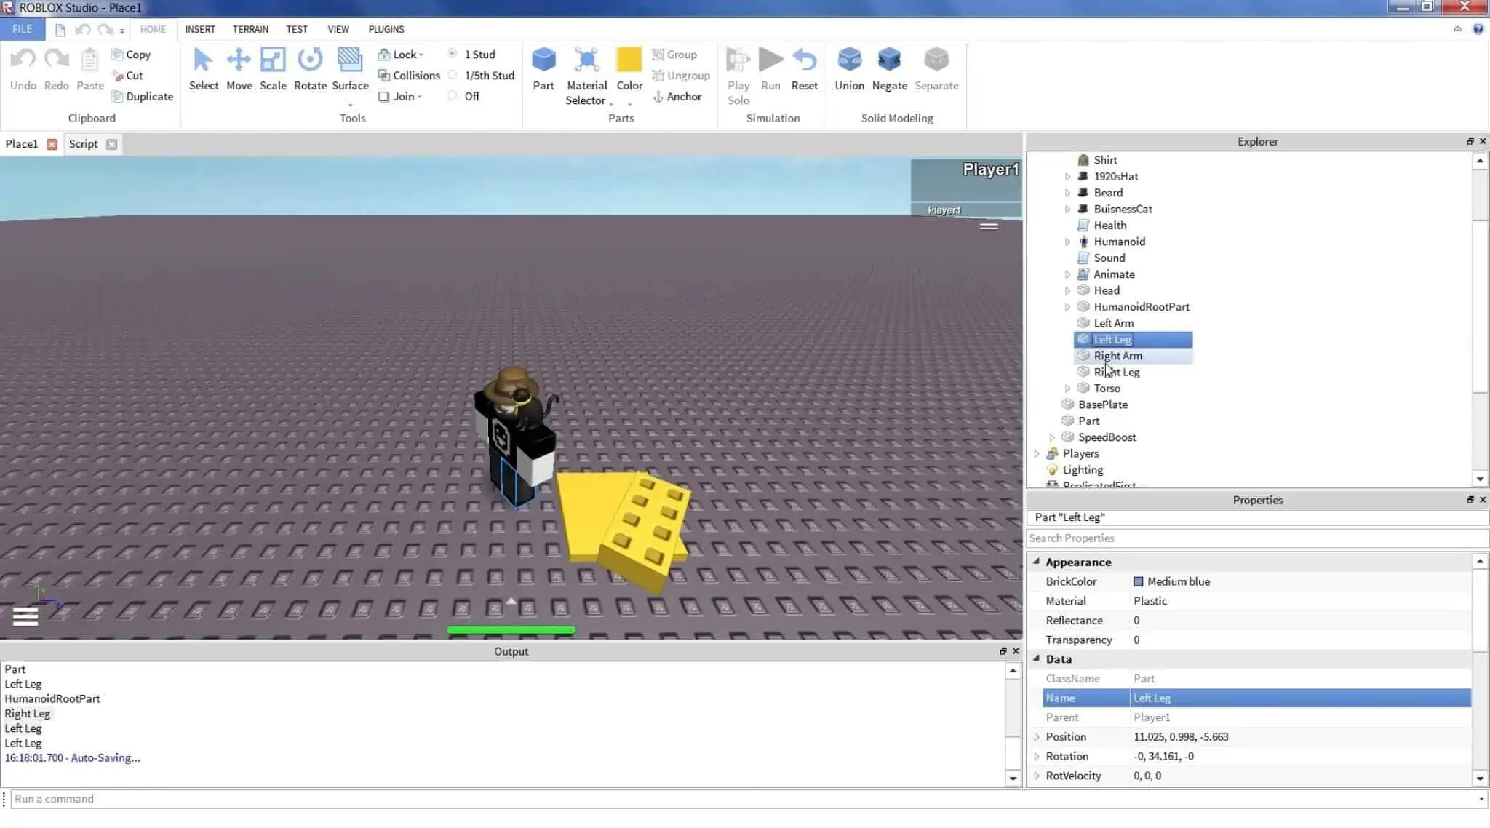Select the Medium blue BrickColor swatch
The image size is (1490, 828).
click(x=1139, y=580)
